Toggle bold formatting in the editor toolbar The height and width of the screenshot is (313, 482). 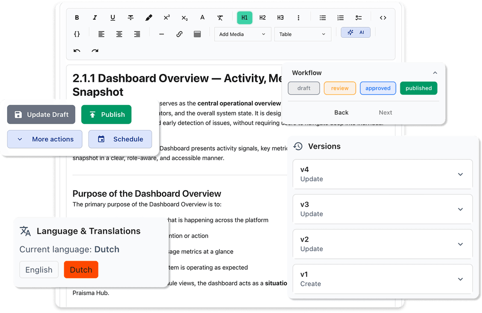(x=77, y=18)
